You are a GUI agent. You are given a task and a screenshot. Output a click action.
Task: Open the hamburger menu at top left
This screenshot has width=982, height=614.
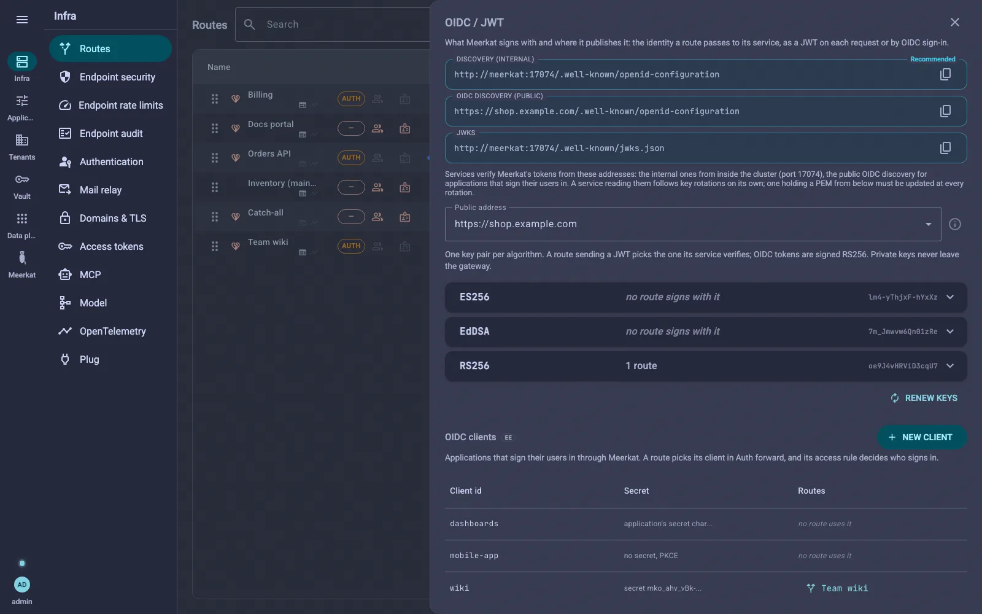click(22, 20)
